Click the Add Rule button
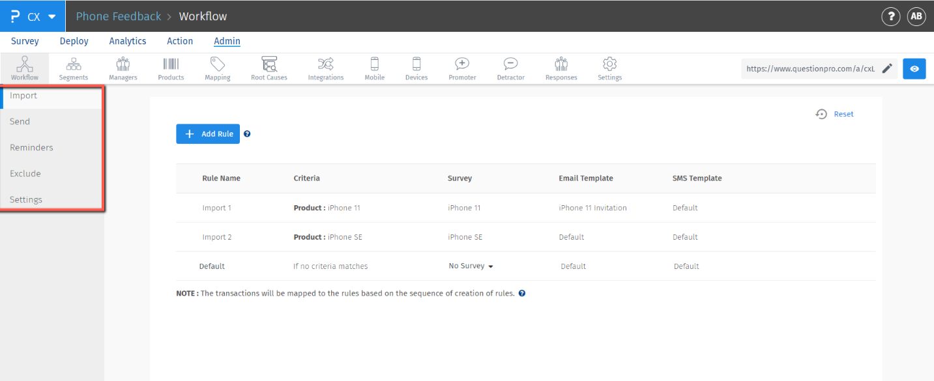Screen dimensions: 934x381 pos(208,134)
